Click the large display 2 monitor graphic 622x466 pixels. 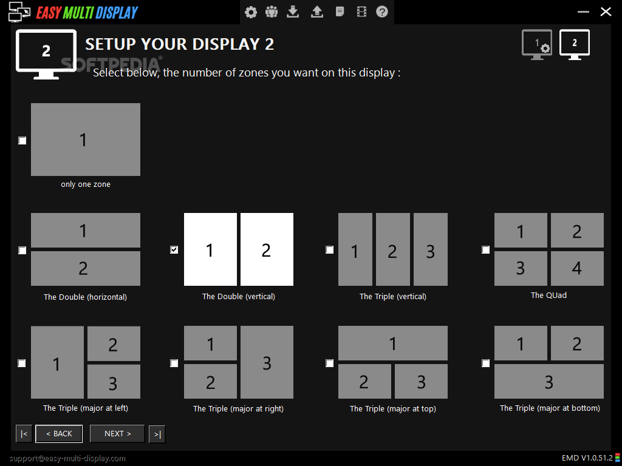coord(46,54)
